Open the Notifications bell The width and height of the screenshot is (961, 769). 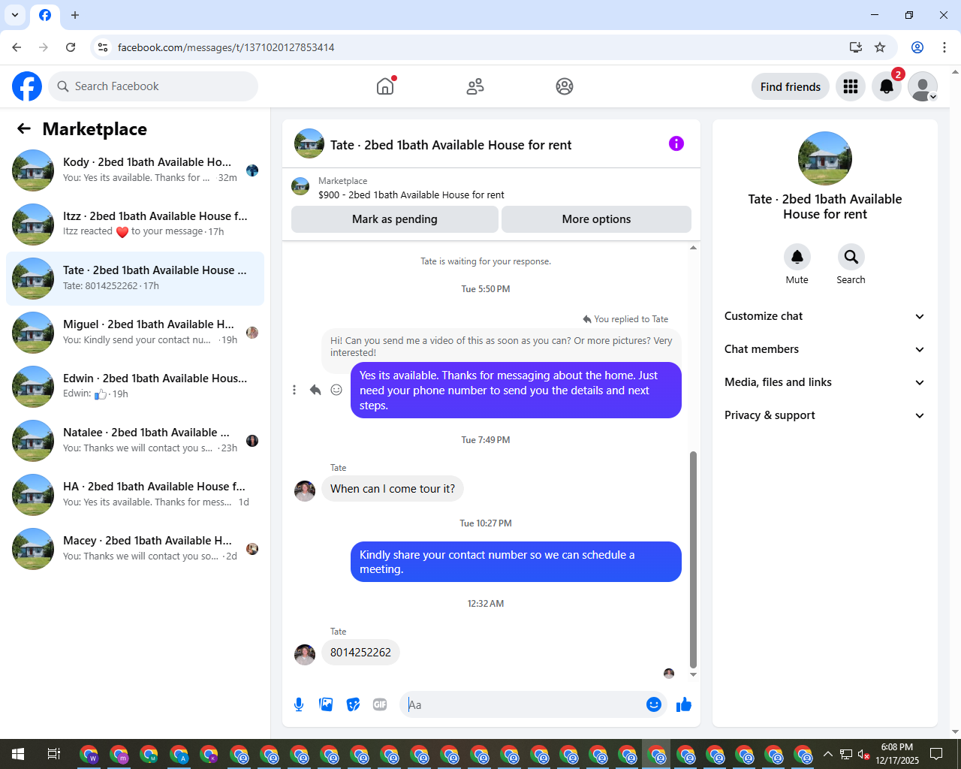click(x=887, y=86)
